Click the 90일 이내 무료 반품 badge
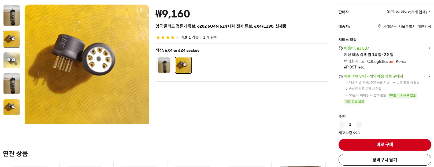The height and width of the screenshot is (167, 434). click(x=402, y=95)
